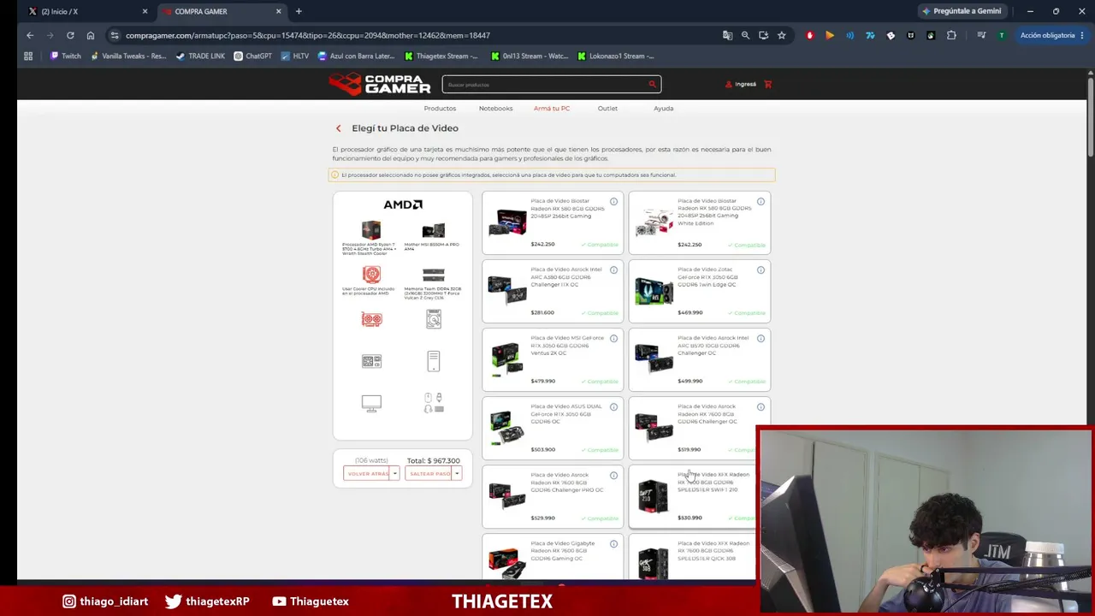Close the COMPRA GAMER tab
The width and height of the screenshot is (1095, 616).
coord(278,11)
